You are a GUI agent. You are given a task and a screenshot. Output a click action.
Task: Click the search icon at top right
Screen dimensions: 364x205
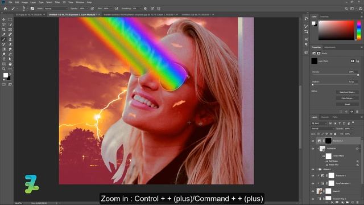point(346,9)
